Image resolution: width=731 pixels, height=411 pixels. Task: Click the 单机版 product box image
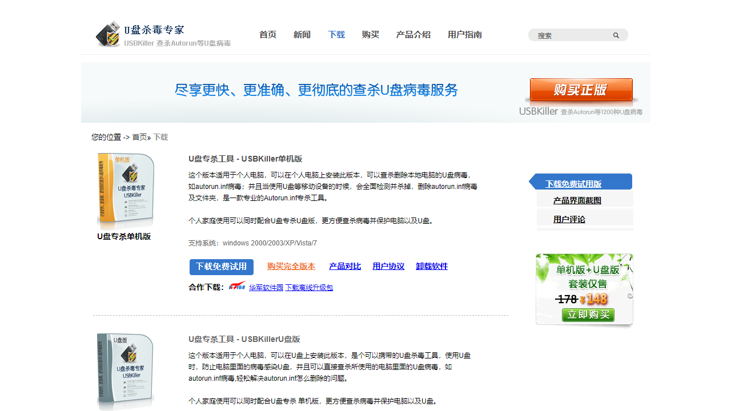pos(125,188)
